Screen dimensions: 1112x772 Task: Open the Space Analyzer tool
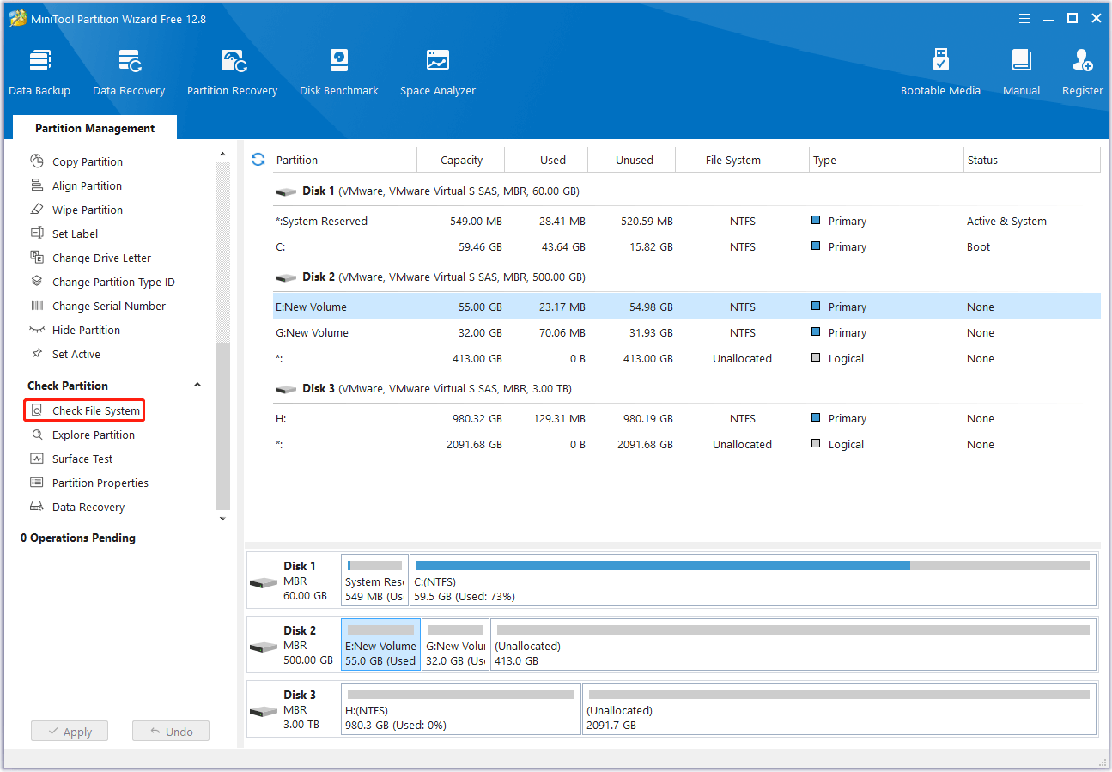tap(438, 72)
